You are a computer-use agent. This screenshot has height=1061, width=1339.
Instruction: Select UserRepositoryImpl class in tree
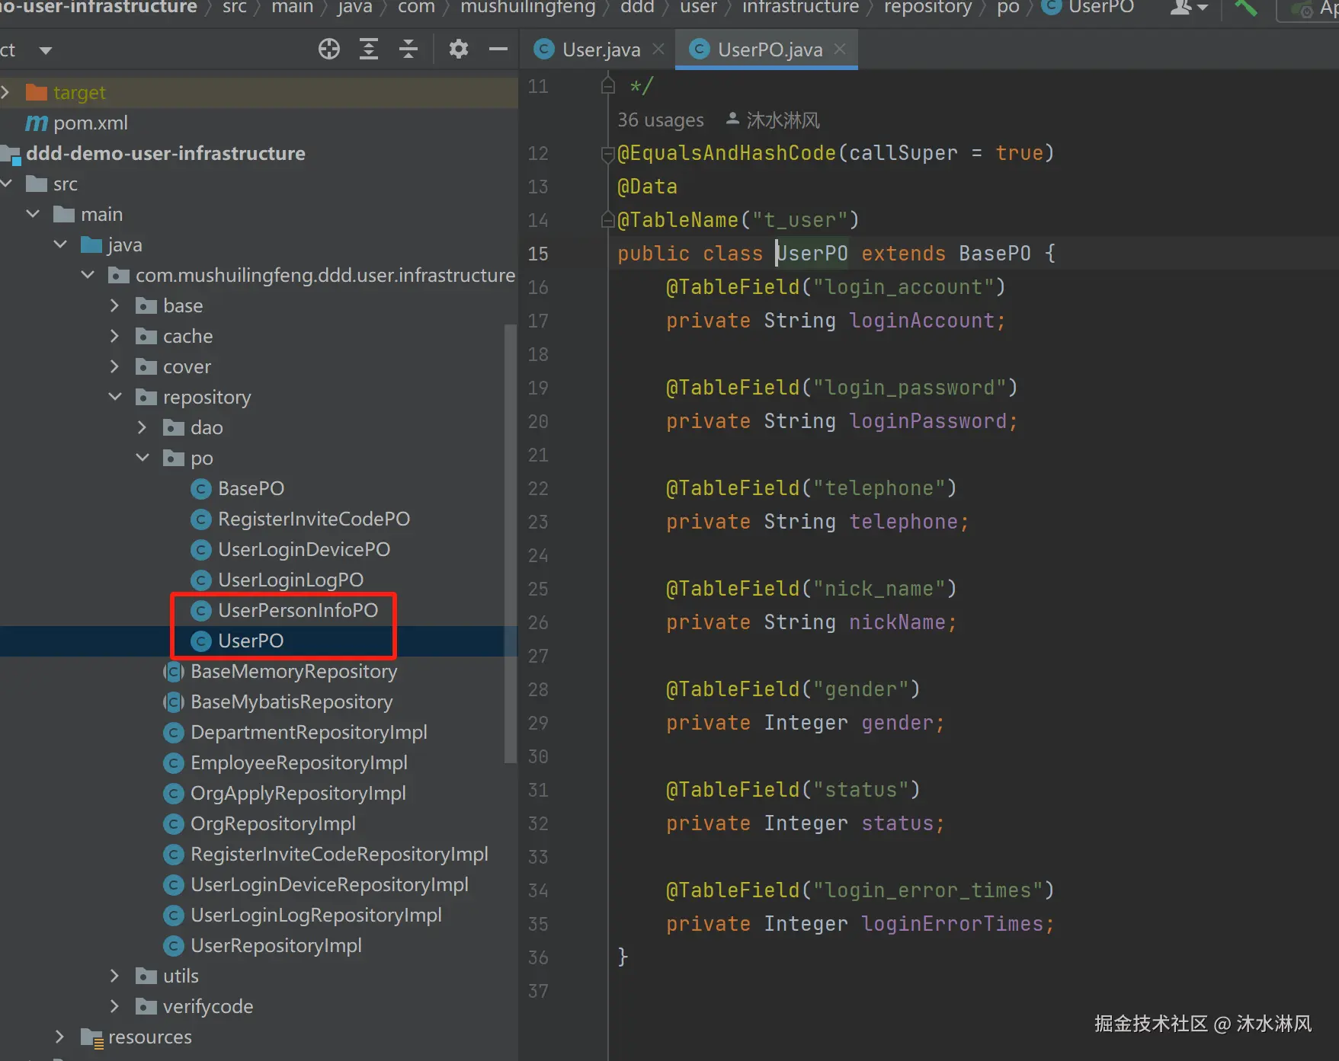[276, 945]
